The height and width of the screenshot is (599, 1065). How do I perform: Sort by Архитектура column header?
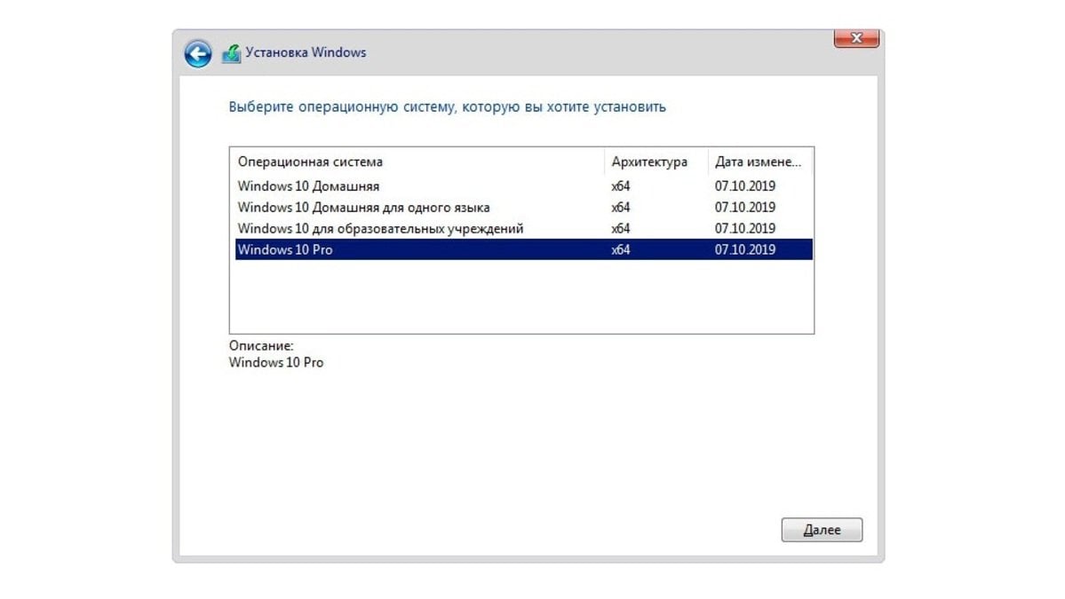click(656, 162)
